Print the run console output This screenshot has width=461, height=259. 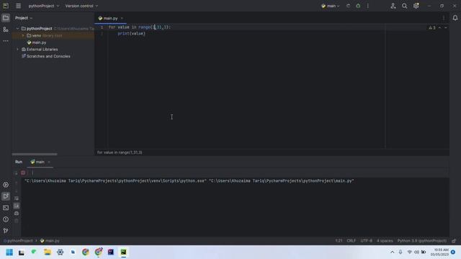pos(17,213)
